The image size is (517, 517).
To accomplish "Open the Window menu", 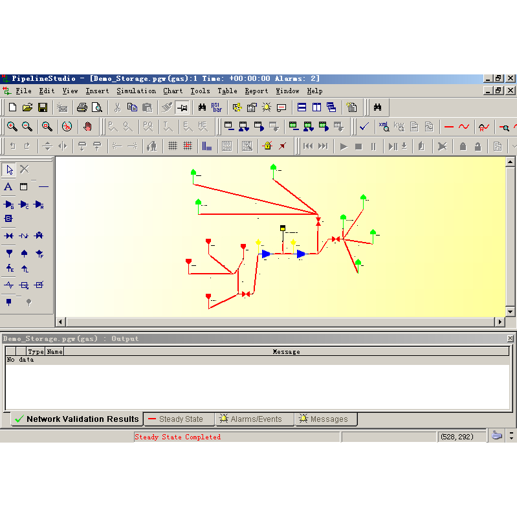I will [287, 91].
